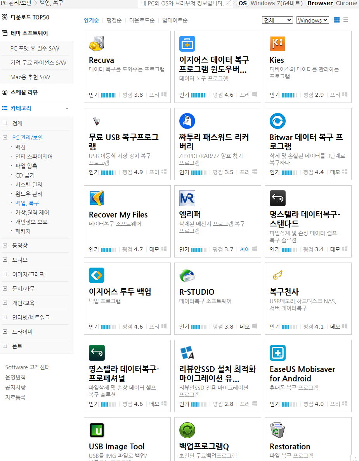Click 엠리퍼 셰어 license label
This screenshot has height=461, width=359.
tap(245, 249)
